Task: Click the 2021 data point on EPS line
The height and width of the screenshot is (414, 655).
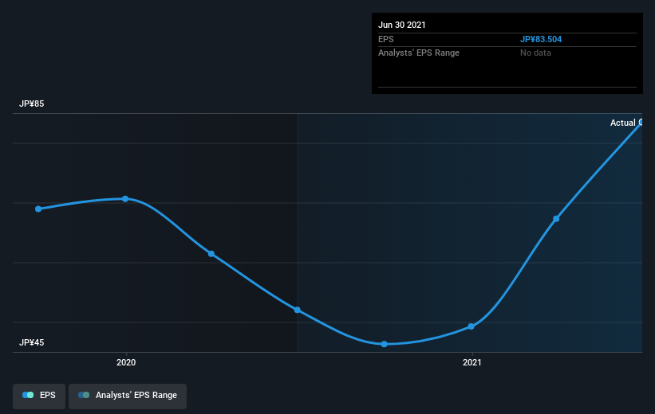Action: 472,326
